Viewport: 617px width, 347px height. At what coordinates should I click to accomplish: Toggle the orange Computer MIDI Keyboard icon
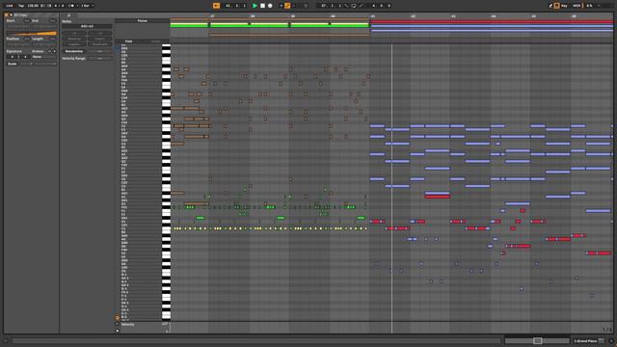(x=557, y=6)
